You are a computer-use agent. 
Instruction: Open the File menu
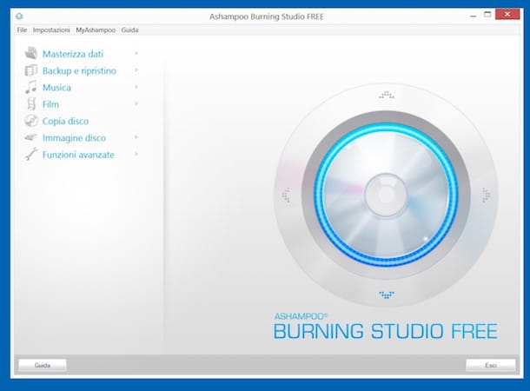coord(22,30)
